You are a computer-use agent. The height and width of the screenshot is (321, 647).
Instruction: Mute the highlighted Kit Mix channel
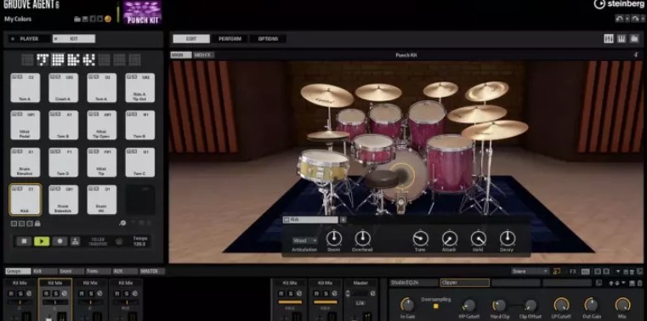[x=46, y=293]
